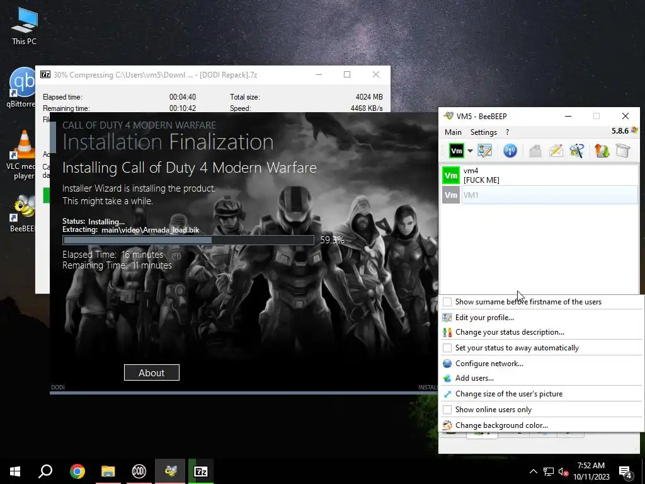This screenshot has width=645, height=484.
Task: Open taskbar Search magnifier
Action: 45,471
